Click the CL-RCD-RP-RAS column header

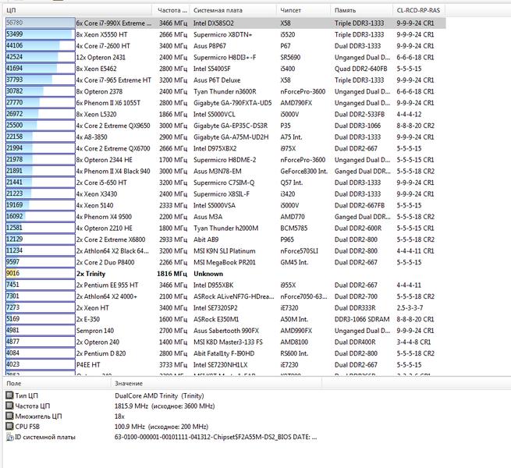point(419,10)
